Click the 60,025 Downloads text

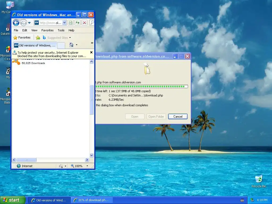(x=33, y=63)
